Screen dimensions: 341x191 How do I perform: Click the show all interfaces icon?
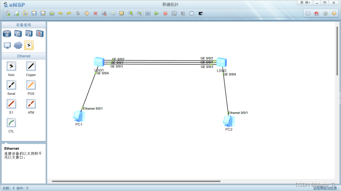(x=183, y=14)
